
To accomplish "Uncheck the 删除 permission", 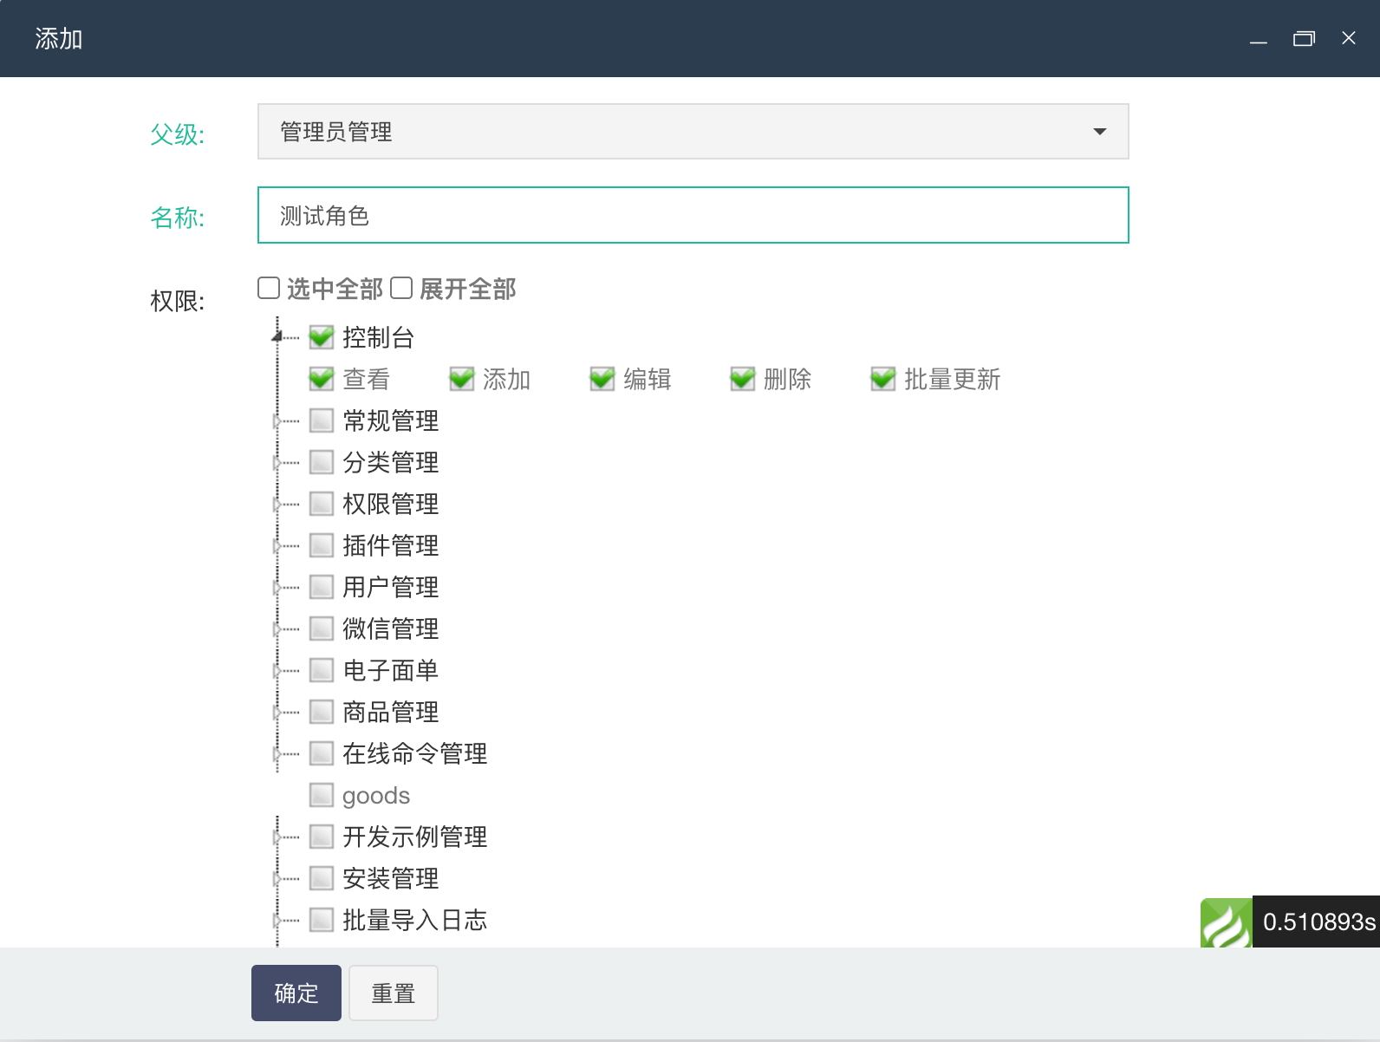I will click(x=743, y=379).
